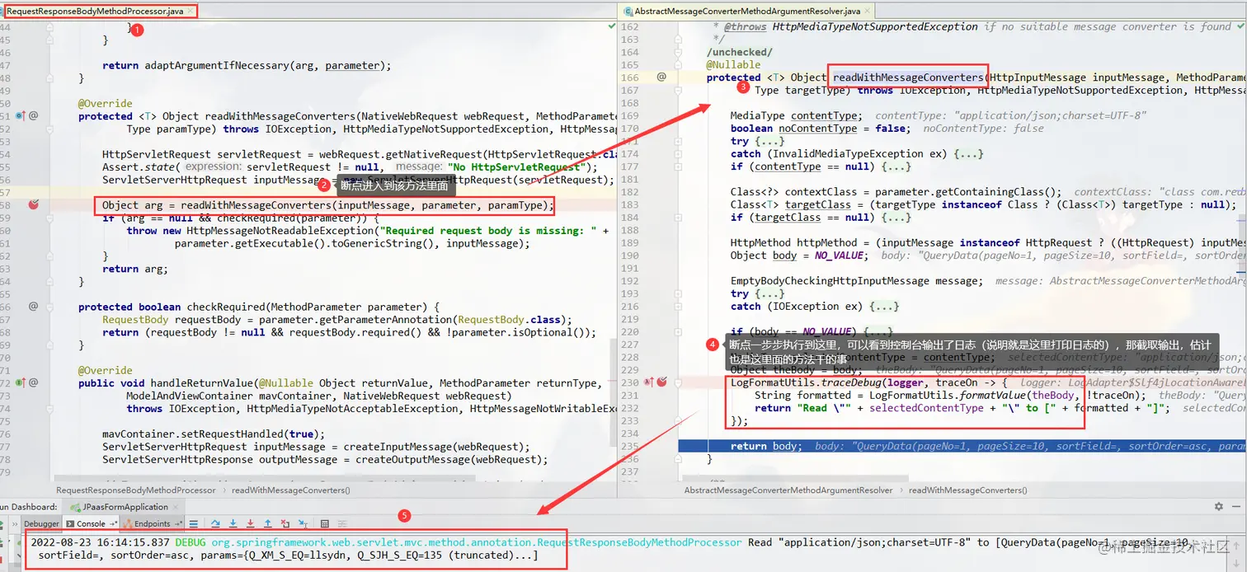Click line number 166 in right gutter

point(629,77)
